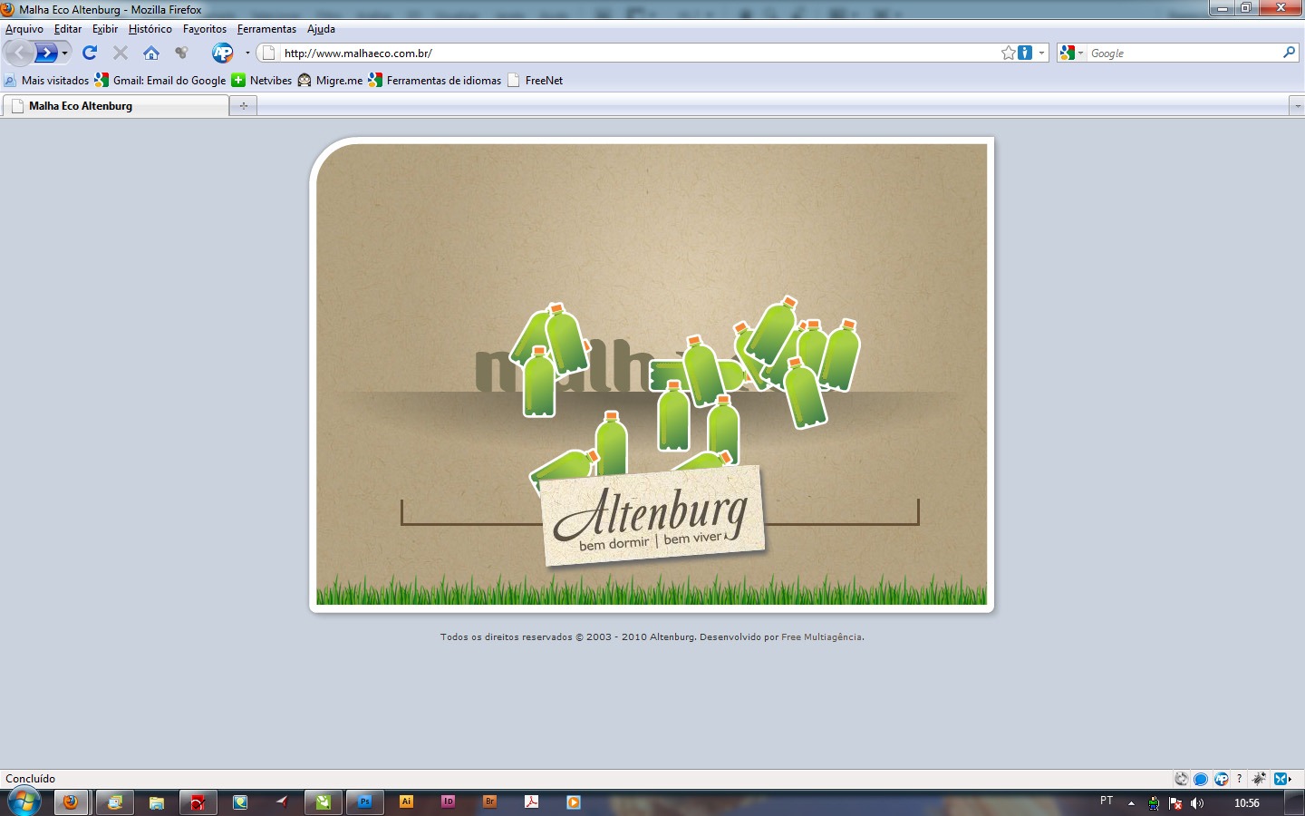
Task: Reload the current page
Action: click(x=90, y=53)
